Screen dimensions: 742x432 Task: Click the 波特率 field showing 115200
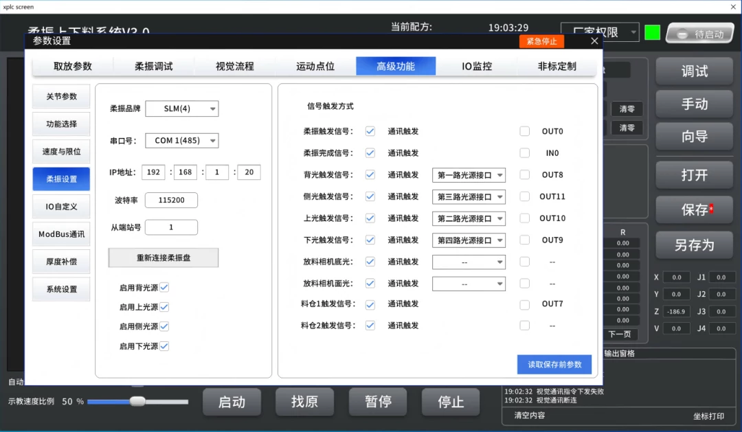coord(171,200)
